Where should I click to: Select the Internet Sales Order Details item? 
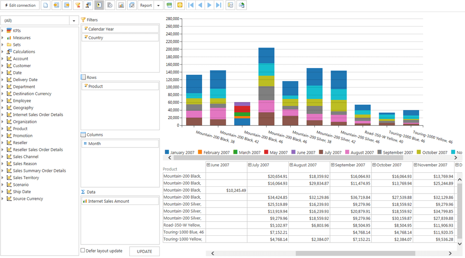(x=38, y=115)
